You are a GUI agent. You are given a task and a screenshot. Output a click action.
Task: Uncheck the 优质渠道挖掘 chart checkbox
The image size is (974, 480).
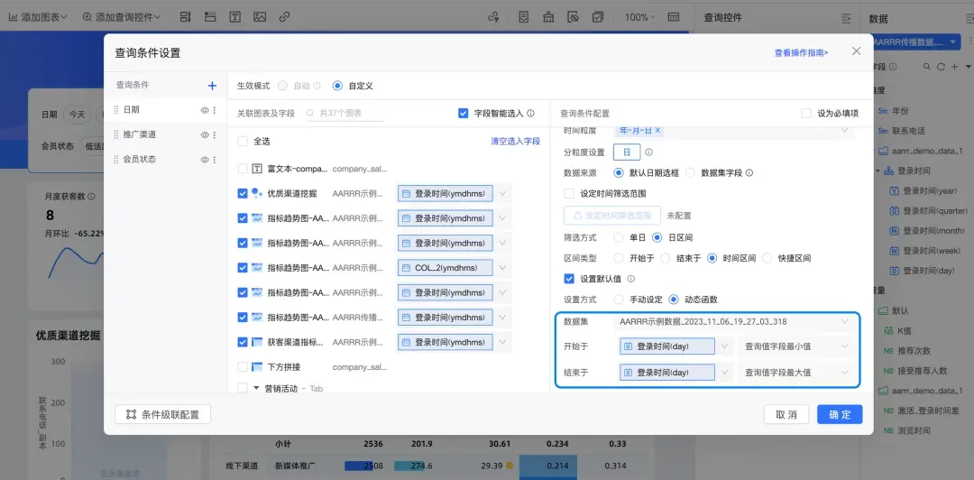(243, 193)
